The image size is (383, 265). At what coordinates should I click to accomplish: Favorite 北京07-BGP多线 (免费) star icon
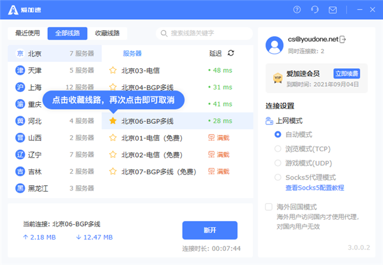pyautogui.click(x=113, y=171)
